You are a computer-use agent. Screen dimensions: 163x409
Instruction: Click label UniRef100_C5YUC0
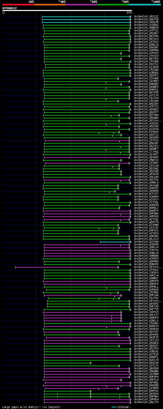146,270
